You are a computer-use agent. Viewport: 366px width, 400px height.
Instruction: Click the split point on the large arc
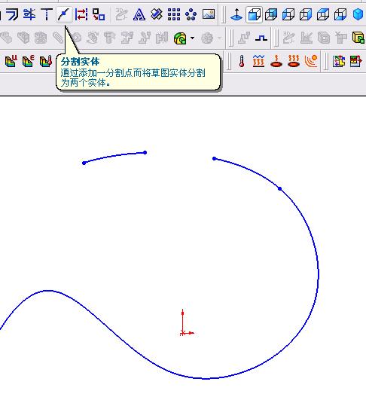(x=280, y=189)
